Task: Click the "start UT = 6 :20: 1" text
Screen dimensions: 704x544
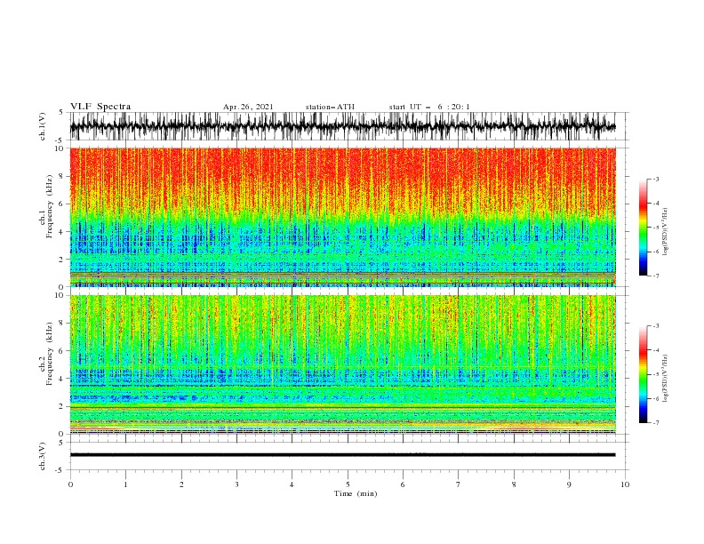Action: click(x=429, y=107)
